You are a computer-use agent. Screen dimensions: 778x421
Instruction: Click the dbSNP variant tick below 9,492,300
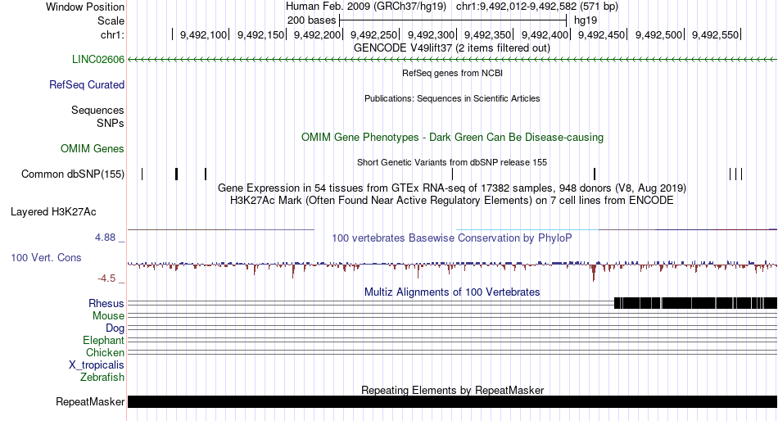[x=453, y=174]
